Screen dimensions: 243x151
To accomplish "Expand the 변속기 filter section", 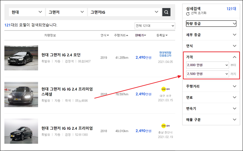I will tap(211, 108).
